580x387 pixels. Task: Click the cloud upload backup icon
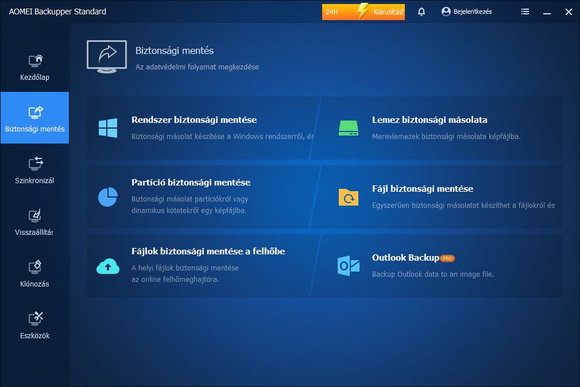pyautogui.click(x=107, y=266)
